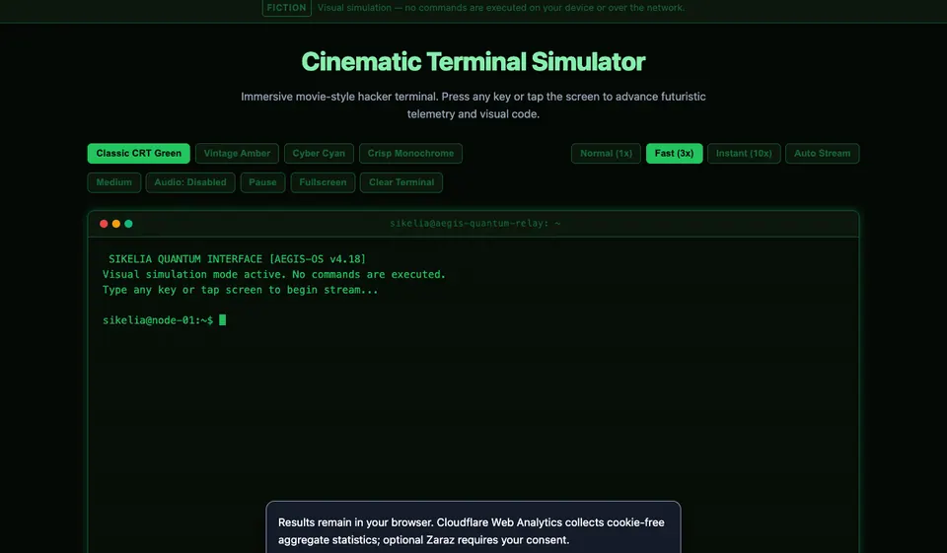Enable Auto Stream mode
947x553 pixels.
[822, 154]
